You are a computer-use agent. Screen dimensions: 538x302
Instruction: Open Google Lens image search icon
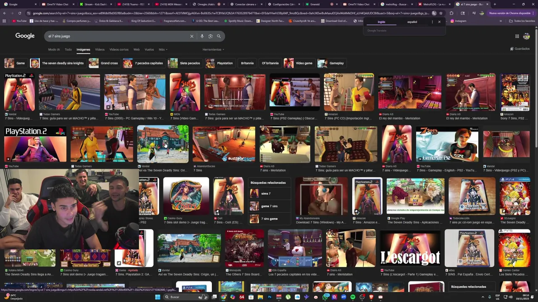coord(211,36)
